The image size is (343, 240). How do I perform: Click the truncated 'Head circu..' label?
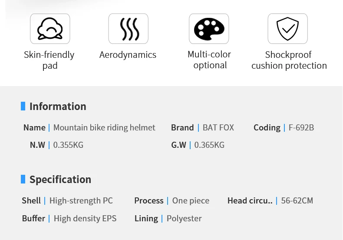(250, 200)
